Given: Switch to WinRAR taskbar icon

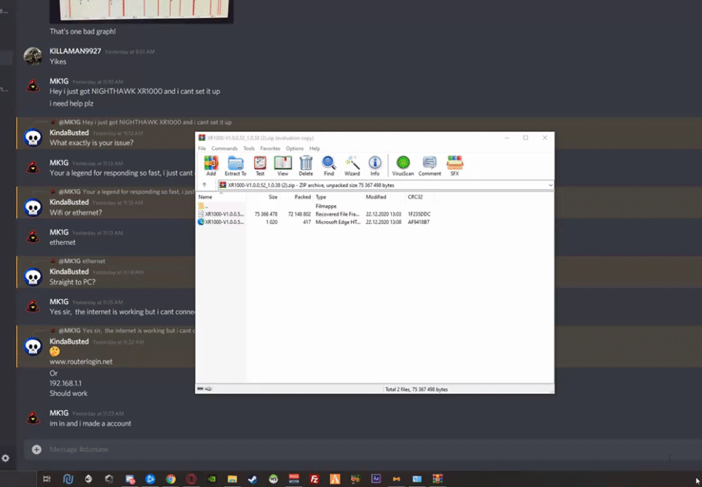Looking at the screenshot, I should [x=437, y=479].
